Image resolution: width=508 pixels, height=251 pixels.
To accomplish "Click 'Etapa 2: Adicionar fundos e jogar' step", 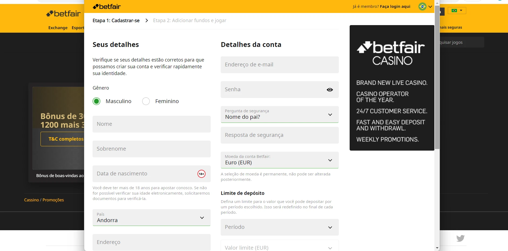I will pos(190,21).
